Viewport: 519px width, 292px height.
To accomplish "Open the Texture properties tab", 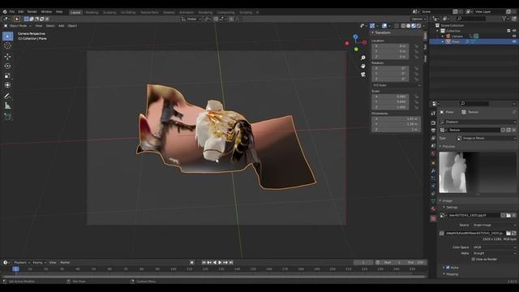I will pos(433,218).
